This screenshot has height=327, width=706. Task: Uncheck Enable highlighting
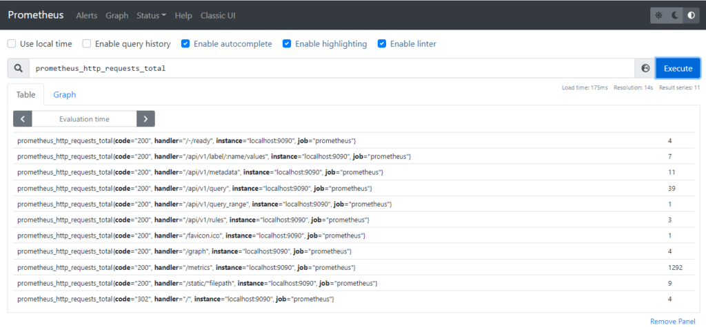coord(286,43)
